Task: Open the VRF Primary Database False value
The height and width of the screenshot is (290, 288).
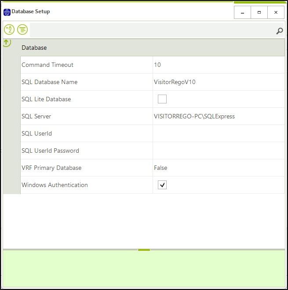Action: click(x=218, y=168)
